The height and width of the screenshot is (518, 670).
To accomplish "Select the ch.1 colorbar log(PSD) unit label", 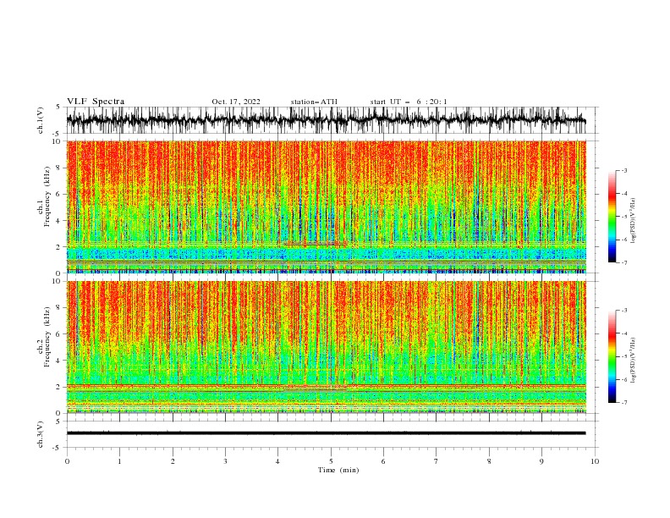I will 634,221.
